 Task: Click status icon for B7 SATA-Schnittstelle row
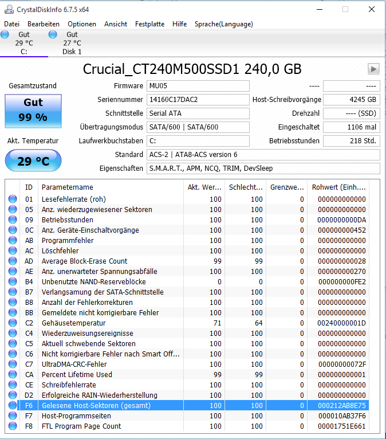(x=13, y=292)
